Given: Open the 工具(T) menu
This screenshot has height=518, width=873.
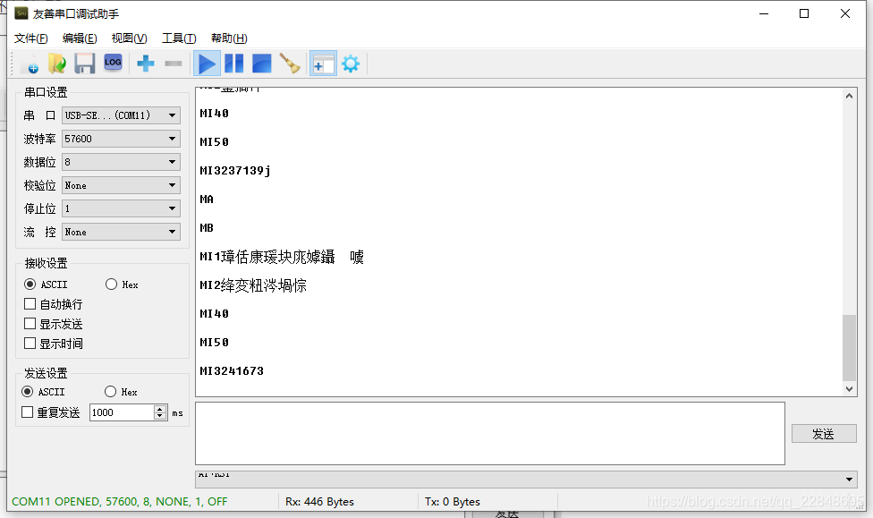Looking at the screenshot, I should [x=179, y=38].
